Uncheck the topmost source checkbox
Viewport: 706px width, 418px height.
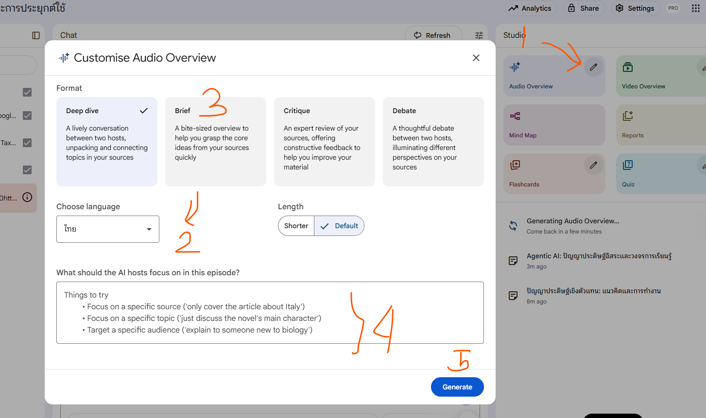27,92
